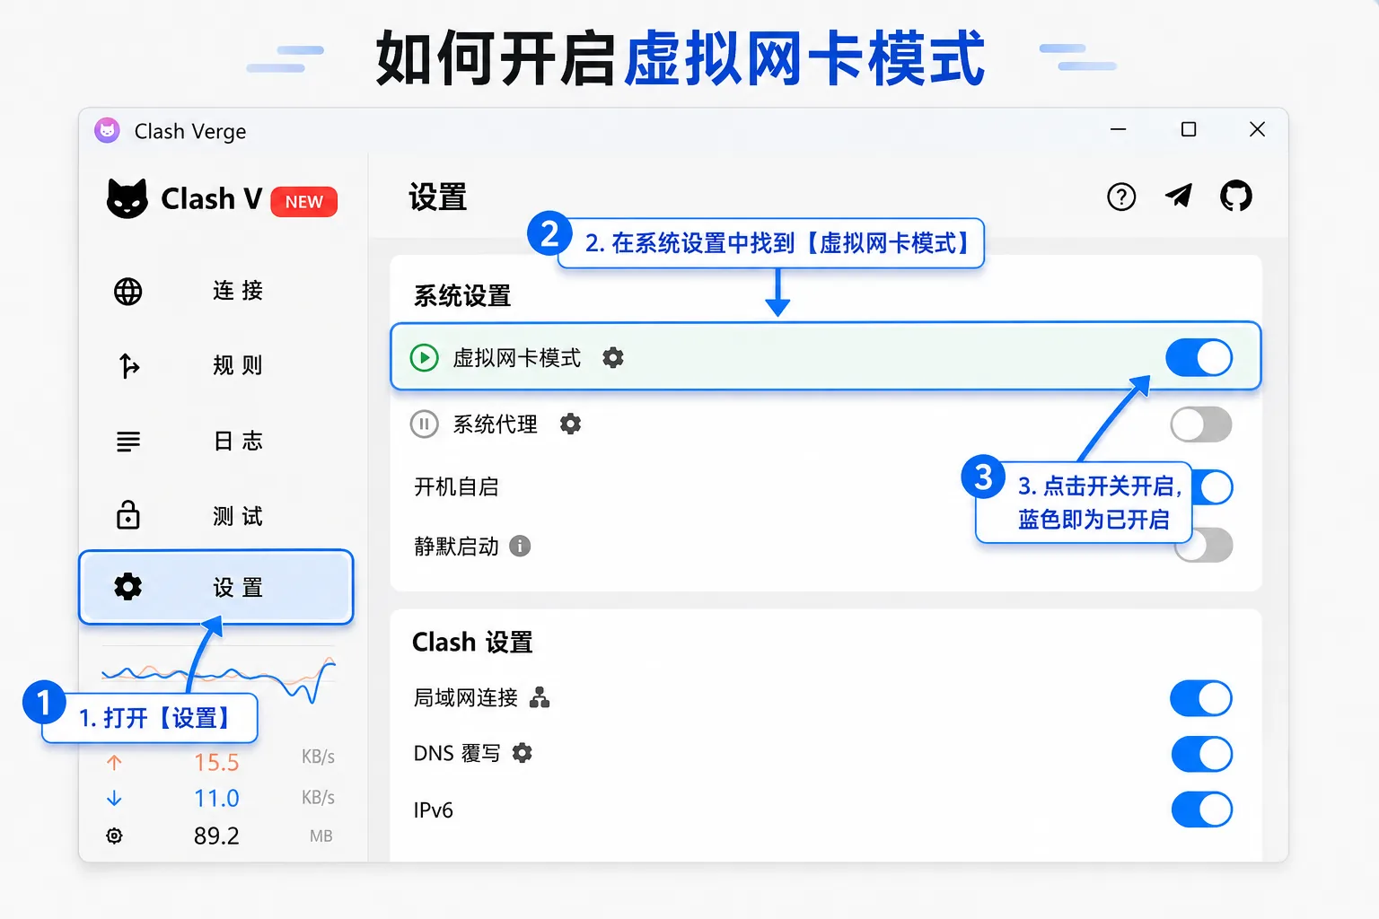This screenshot has height=919, width=1379.
Task: Close the Clash Verge window
Action: tap(1258, 129)
